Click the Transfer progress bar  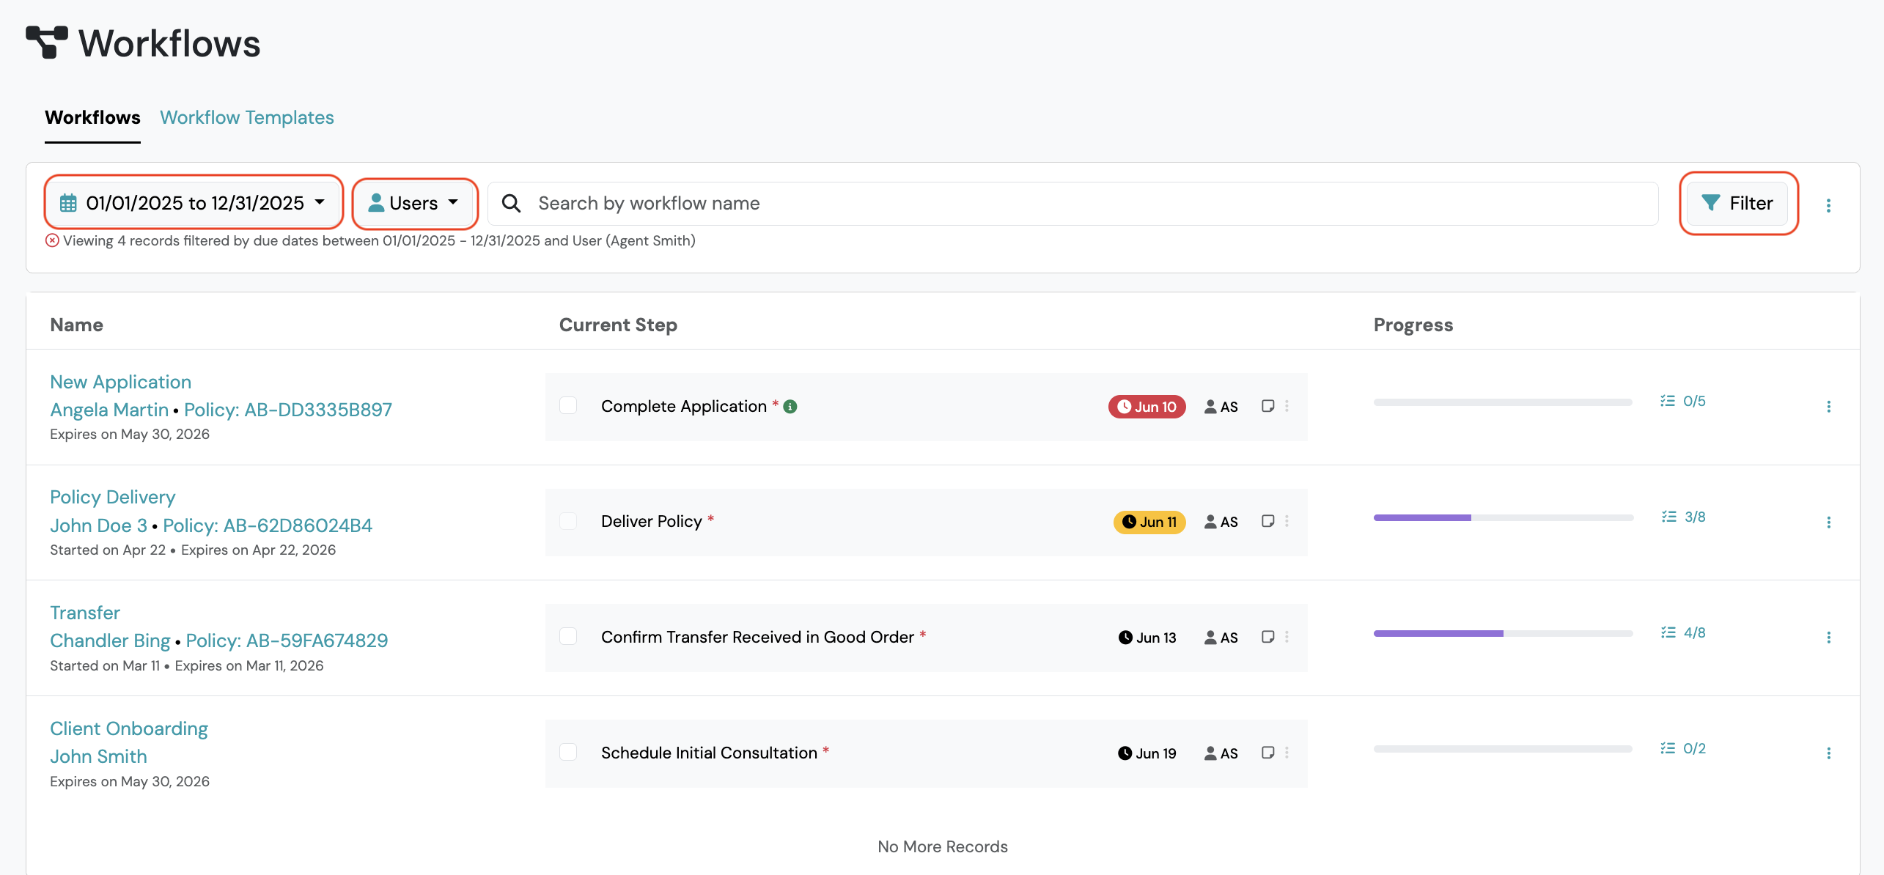point(1503,633)
